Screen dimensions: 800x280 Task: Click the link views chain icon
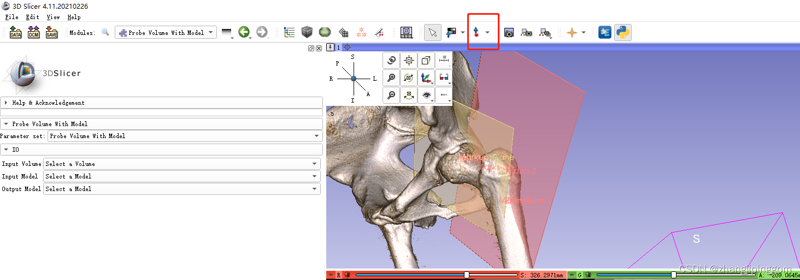pos(391,60)
